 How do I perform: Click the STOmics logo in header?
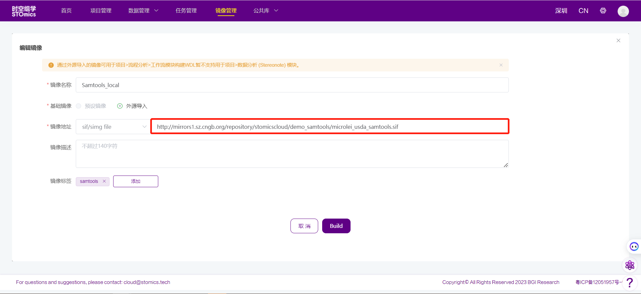(x=24, y=11)
